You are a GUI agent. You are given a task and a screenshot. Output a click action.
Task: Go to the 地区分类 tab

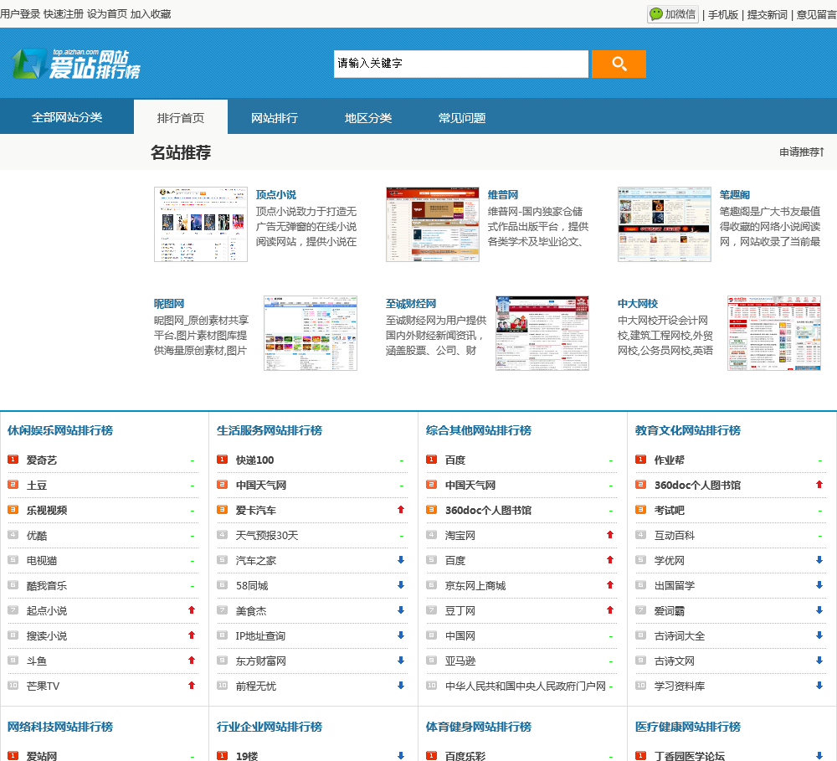[x=368, y=117]
